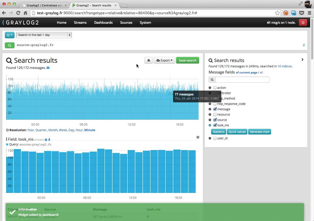Click the gear icon next to Field: took_ms

tap(46, 140)
